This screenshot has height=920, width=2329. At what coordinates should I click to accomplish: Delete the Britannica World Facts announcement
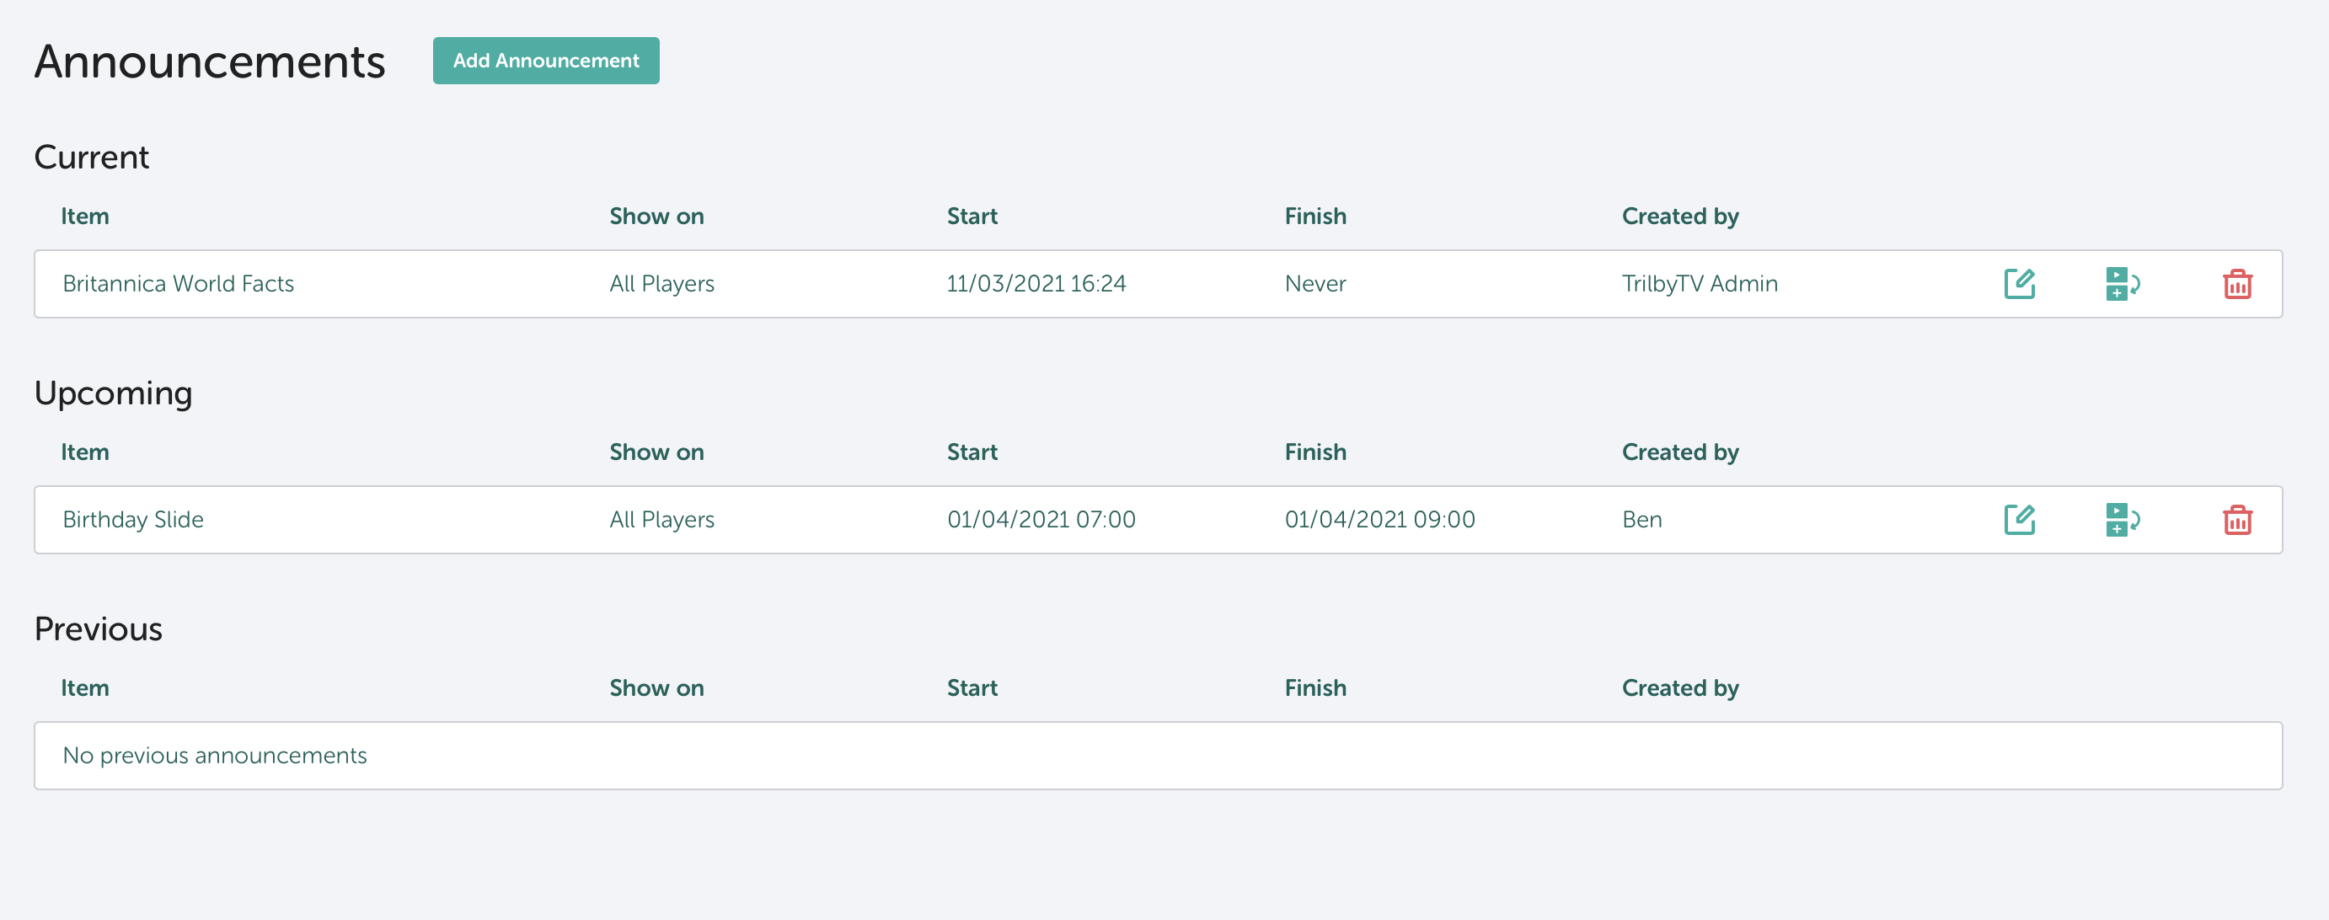tap(2237, 284)
